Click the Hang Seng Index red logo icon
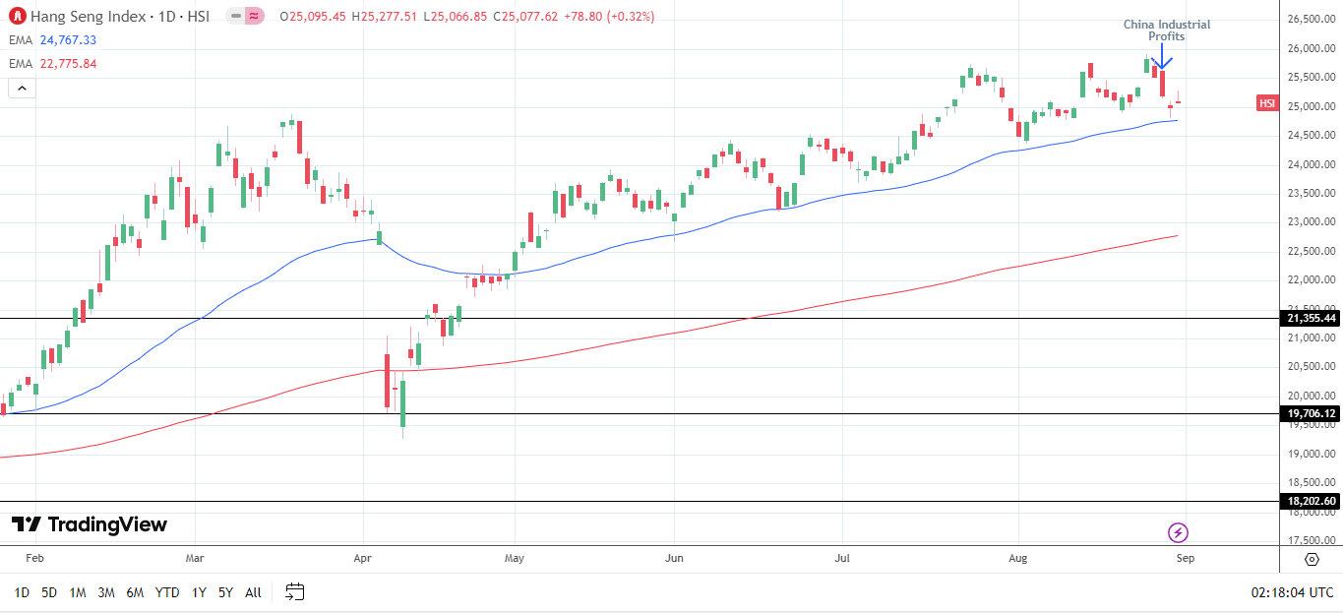This screenshot has height=613, width=1343. click(17, 17)
